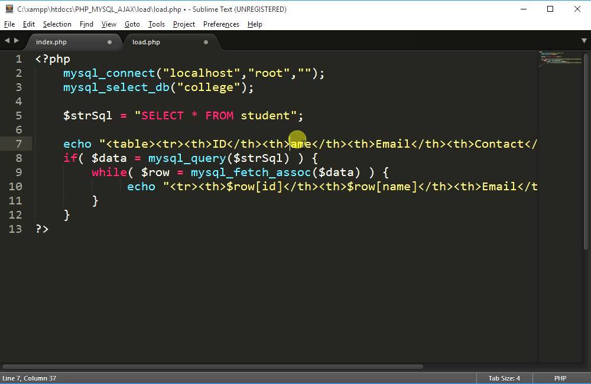Click the Sublime Text icon in title bar
The height and width of the screenshot is (384, 591).
[x=8, y=9]
